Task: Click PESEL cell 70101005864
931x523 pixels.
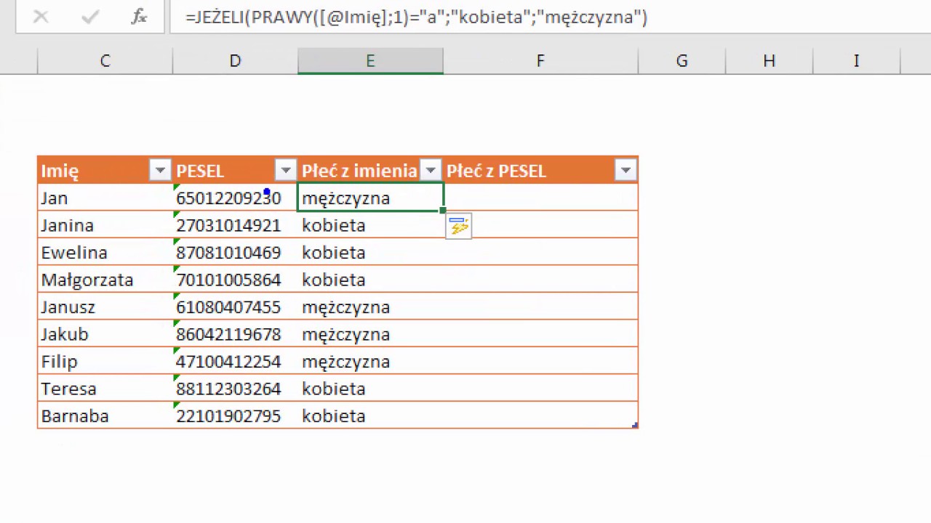Action: pos(236,280)
